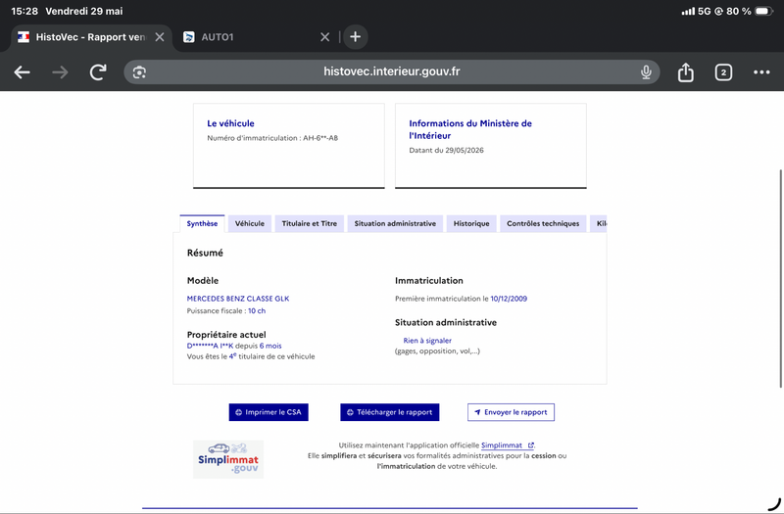Go back with the browser back arrow
This screenshot has width=784, height=514.
click(x=22, y=72)
